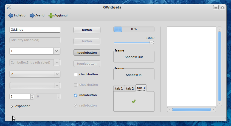Close the GWidgets window
231x126 pixels.
[222, 7]
